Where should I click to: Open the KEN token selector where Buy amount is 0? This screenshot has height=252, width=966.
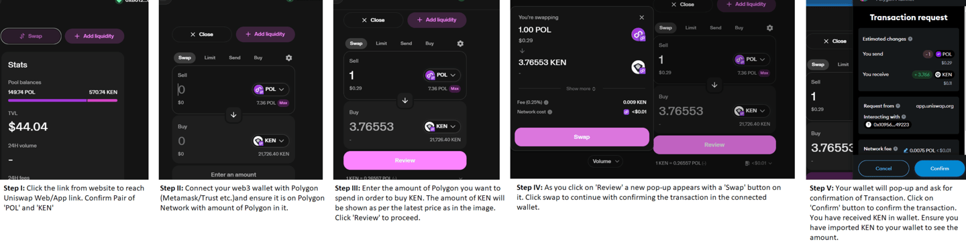pyautogui.click(x=270, y=140)
